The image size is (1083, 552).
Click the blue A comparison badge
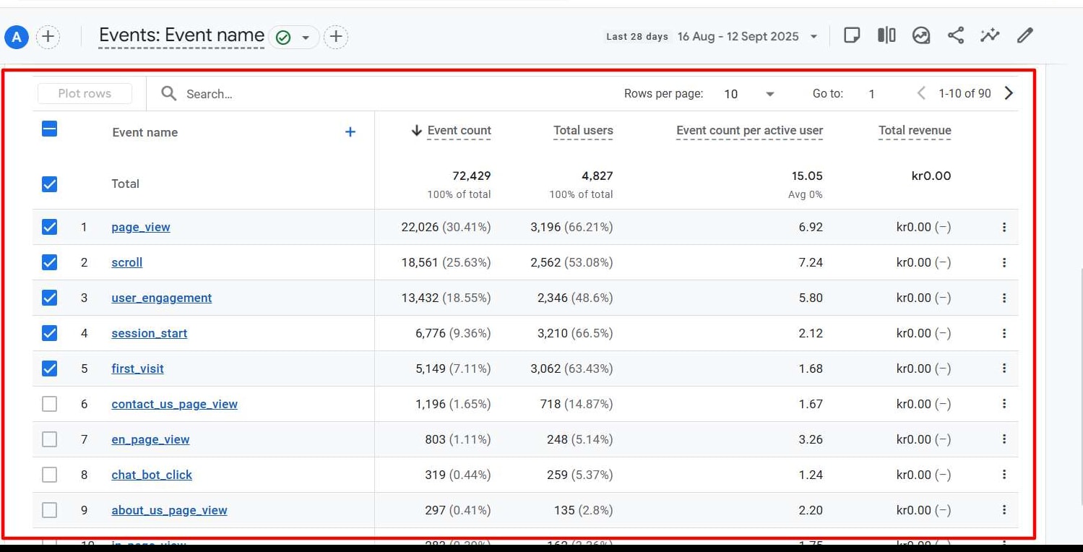tap(17, 36)
